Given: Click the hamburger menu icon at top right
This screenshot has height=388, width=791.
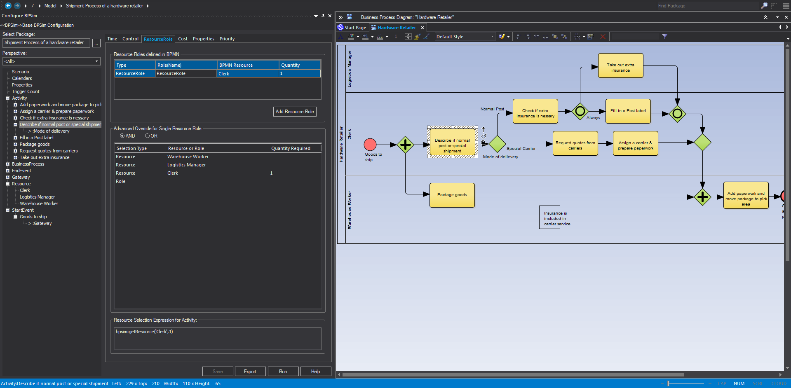Looking at the screenshot, I should (x=786, y=6).
